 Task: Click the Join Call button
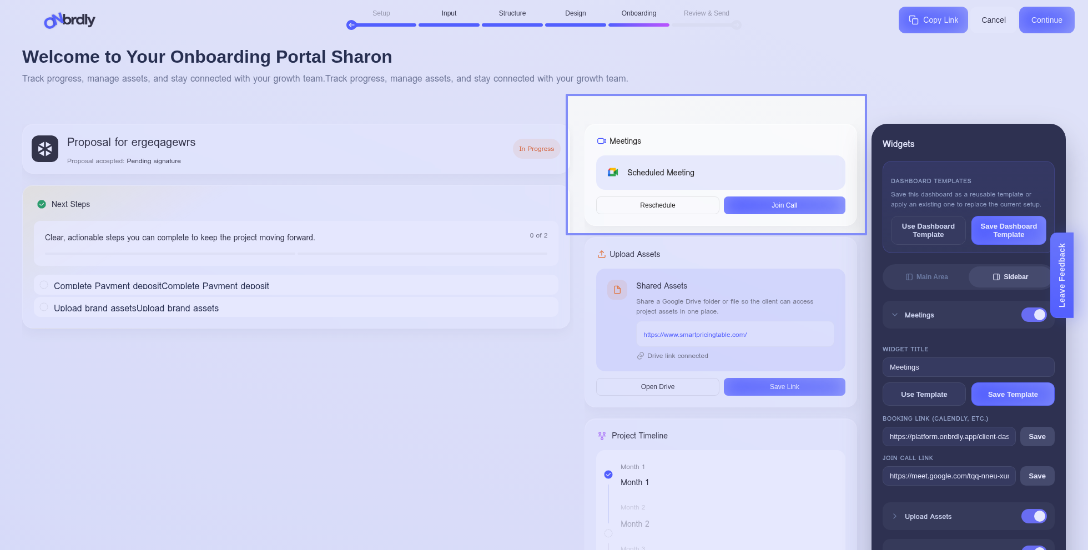tap(784, 205)
